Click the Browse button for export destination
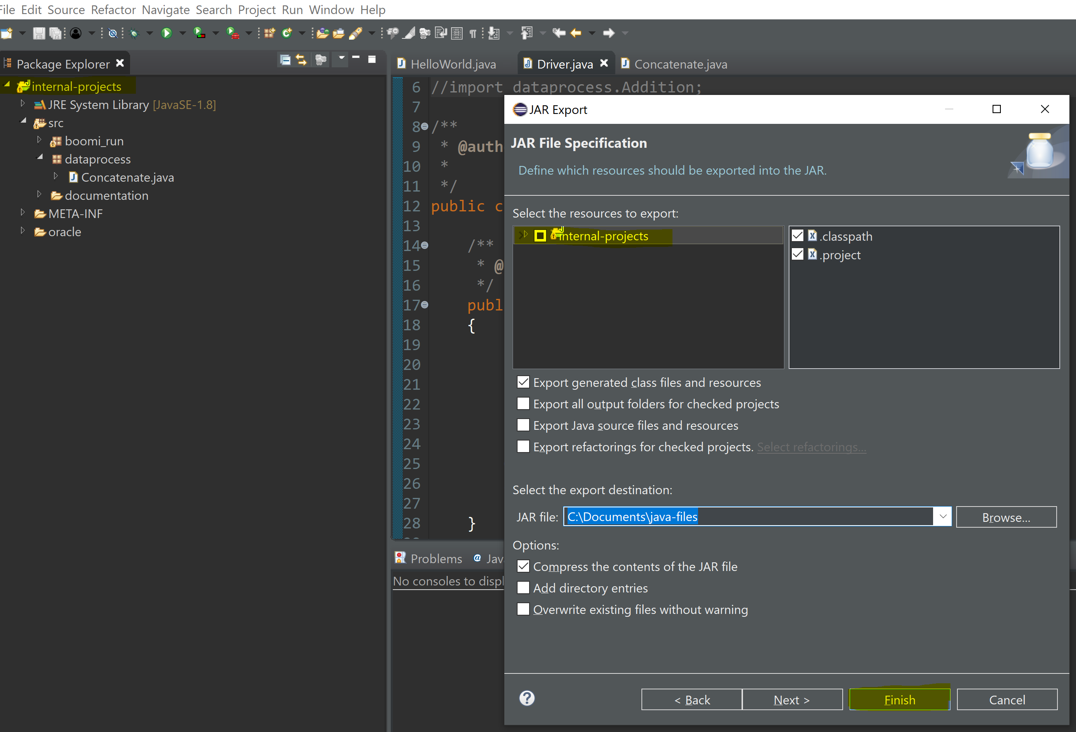1076x732 pixels. (x=1006, y=517)
